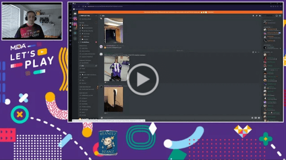The image size is (286, 160).
Task: Open the purple robe photo thumbnail
Action: [116, 69]
